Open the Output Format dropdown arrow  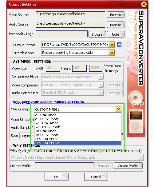tap(112, 45)
